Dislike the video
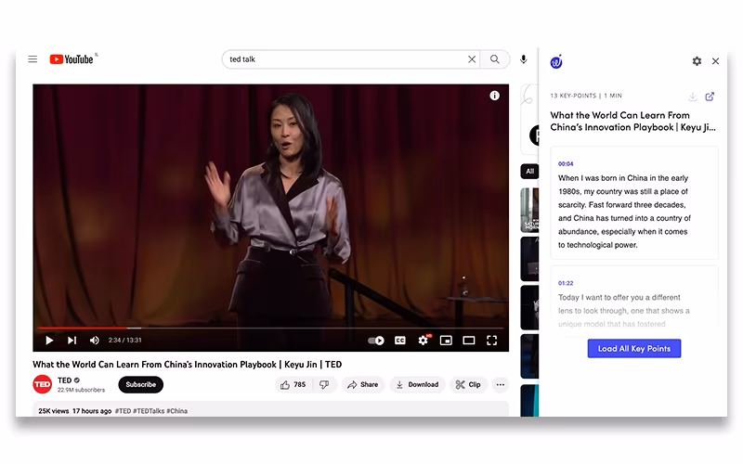 324,384
